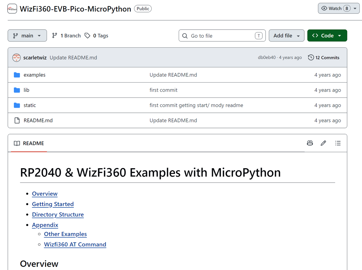Open Copilot icon in README header
Screen dimensions: 362x270
(310, 143)
